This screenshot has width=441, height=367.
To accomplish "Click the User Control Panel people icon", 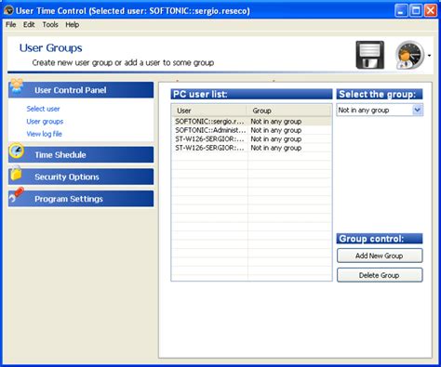I will click(x=17, y=85).
